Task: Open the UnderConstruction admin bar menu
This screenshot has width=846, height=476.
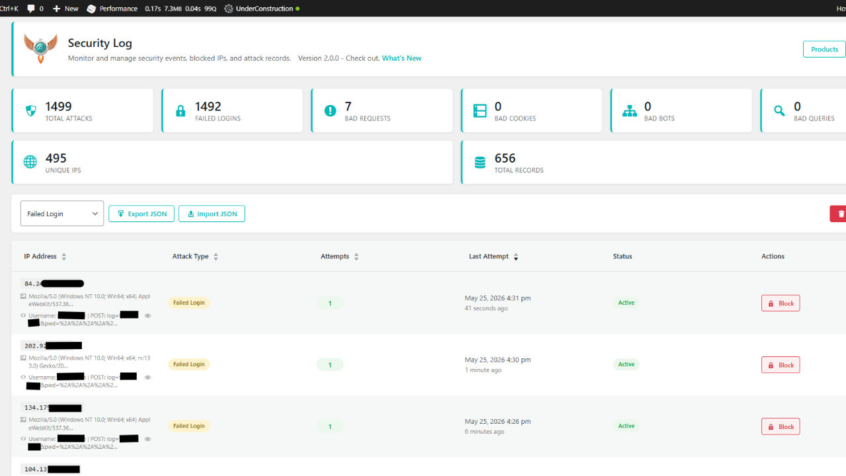Action: [262, 9]
